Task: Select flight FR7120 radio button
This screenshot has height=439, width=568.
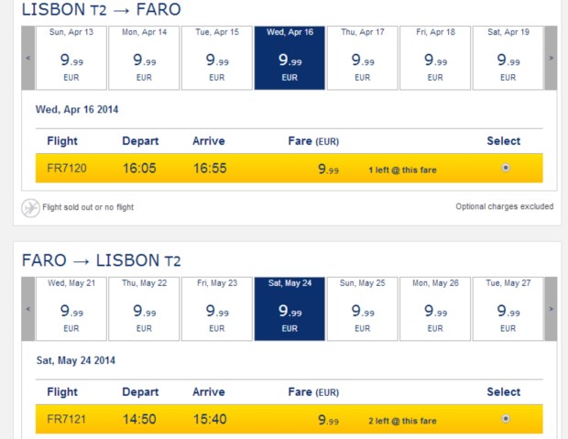Action: pos(505,168)
